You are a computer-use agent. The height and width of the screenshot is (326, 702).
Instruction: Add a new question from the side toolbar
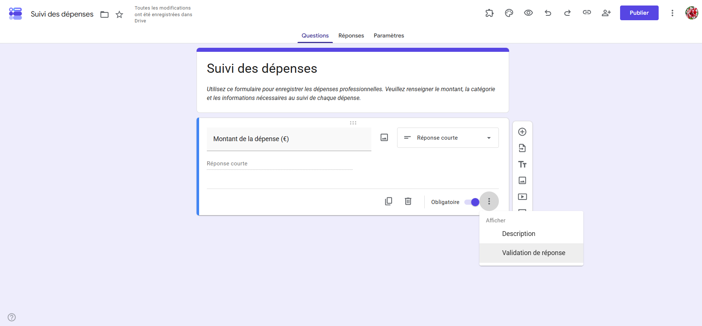tap(522, 132)
